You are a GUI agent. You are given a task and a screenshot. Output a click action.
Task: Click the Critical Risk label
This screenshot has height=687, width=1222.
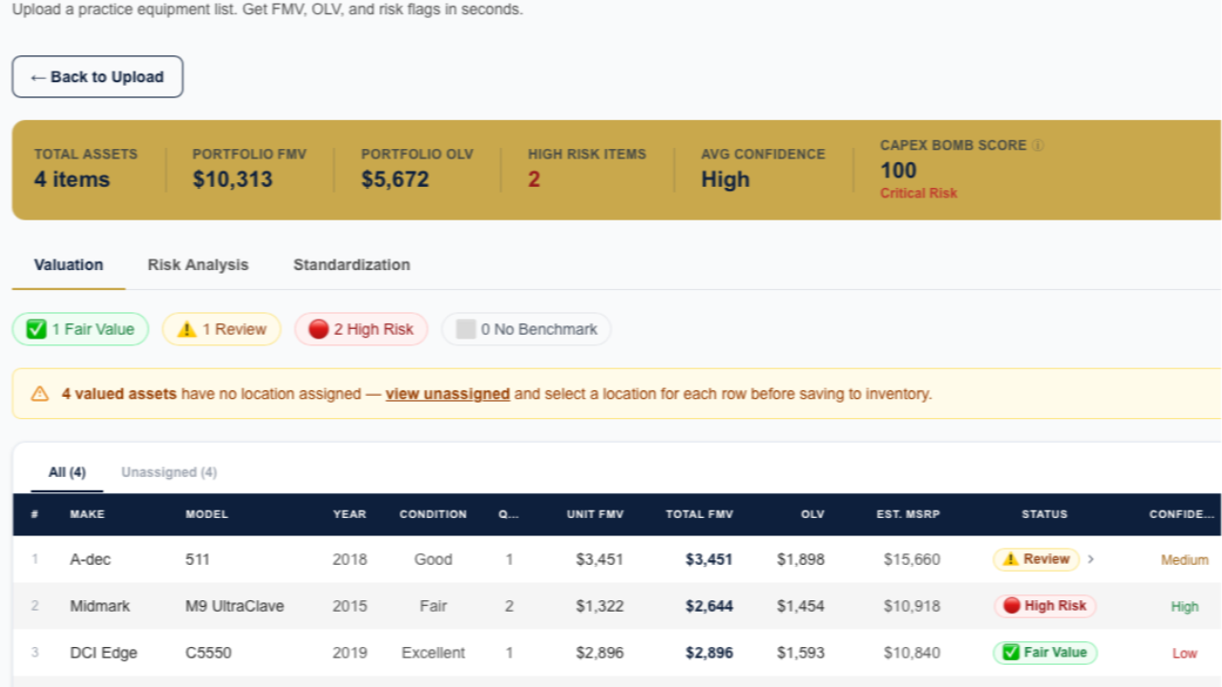(x=918, y=193)
